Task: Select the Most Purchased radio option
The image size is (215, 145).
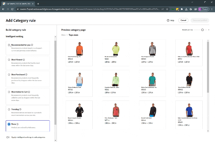Action: pyautogui.click(x=9, y=75)
